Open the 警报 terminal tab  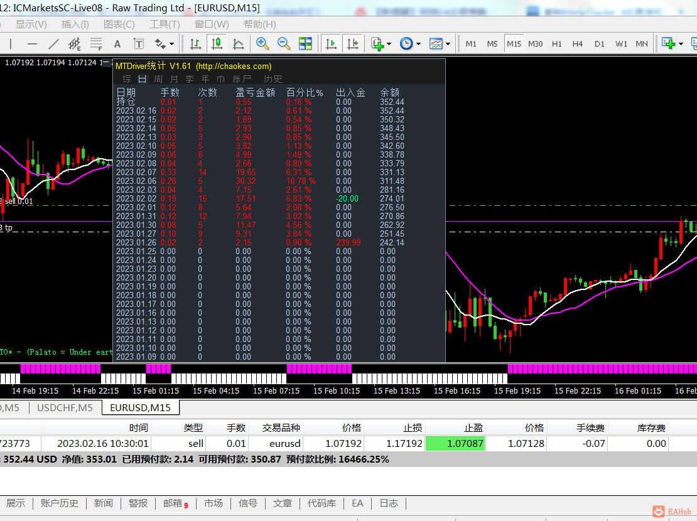[138, 503]
